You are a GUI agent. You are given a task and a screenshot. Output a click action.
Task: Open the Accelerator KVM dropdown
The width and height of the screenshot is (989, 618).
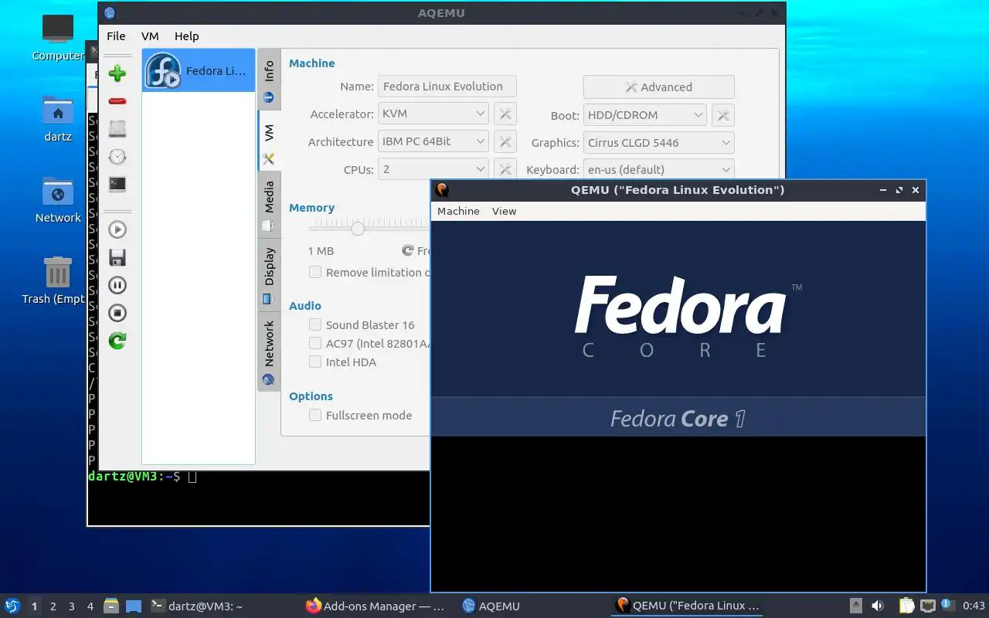click(433, 114)
